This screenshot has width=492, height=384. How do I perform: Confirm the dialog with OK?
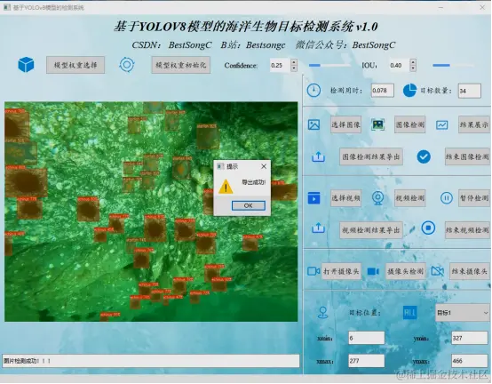pyautogui.click(x=248, y=205)
